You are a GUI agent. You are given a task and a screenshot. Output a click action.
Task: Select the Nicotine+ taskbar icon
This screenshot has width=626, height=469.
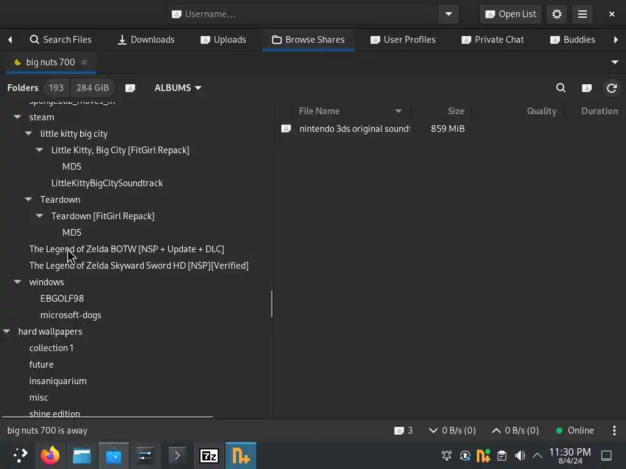click(241, 456)
